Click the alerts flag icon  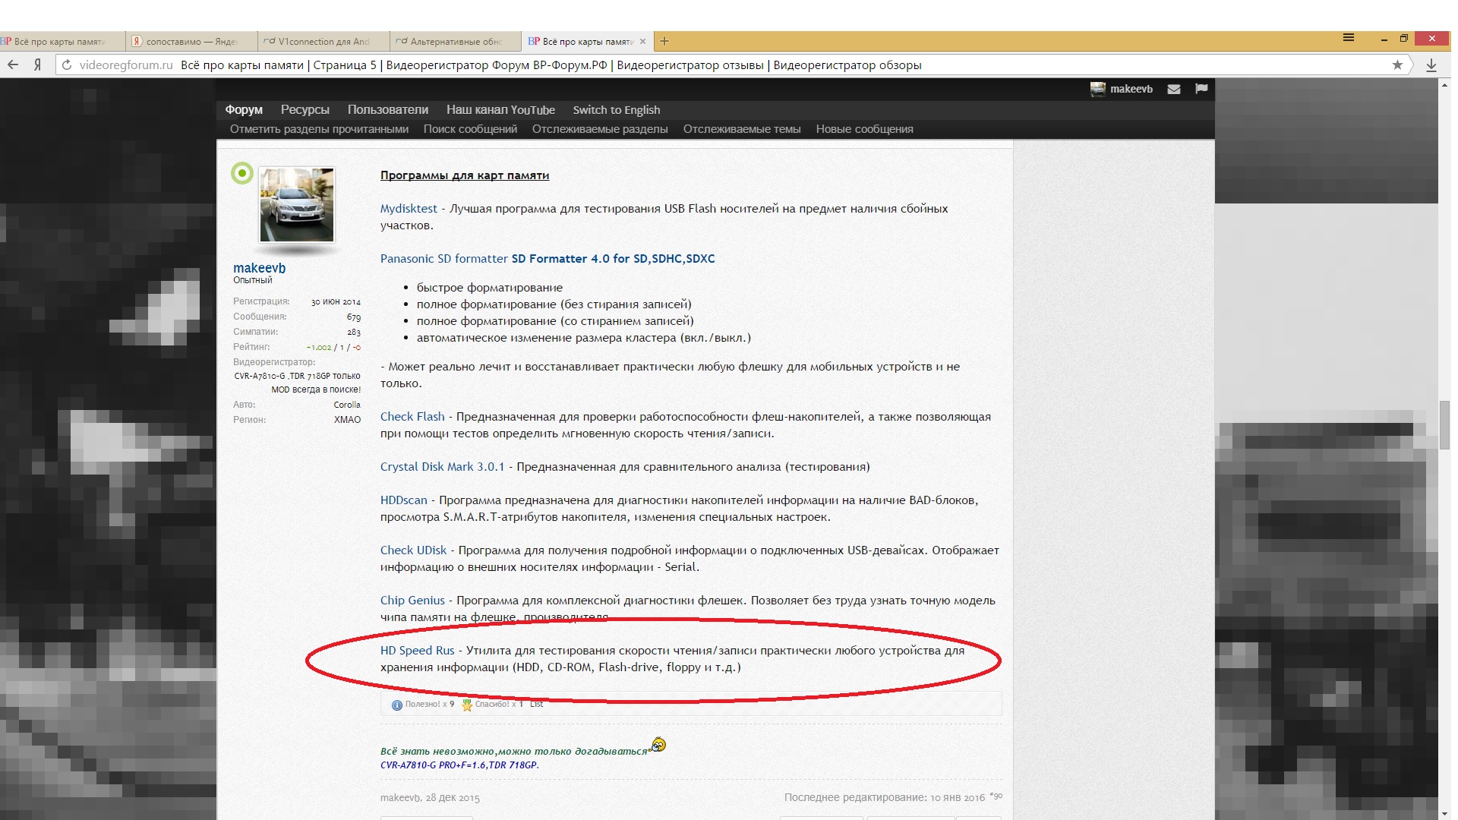point(1201,89)
